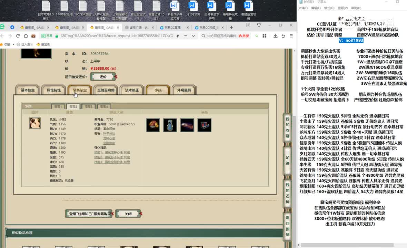Open the 组号零成本养号 document on desktop
This screenshot has width=407, height=248.
click(211, 10)
